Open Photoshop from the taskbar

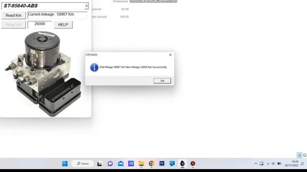click(x=162, y=163)
